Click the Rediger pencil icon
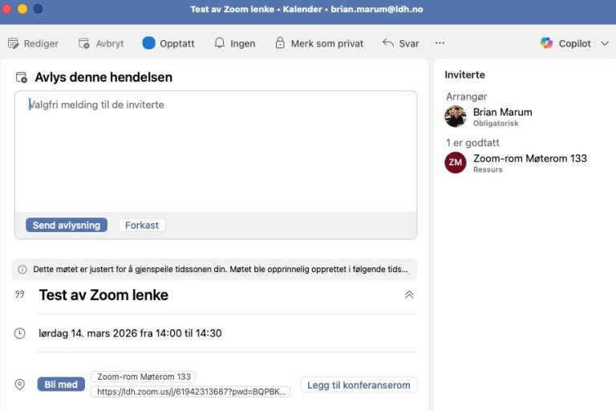616x411 pixels. 14,43
